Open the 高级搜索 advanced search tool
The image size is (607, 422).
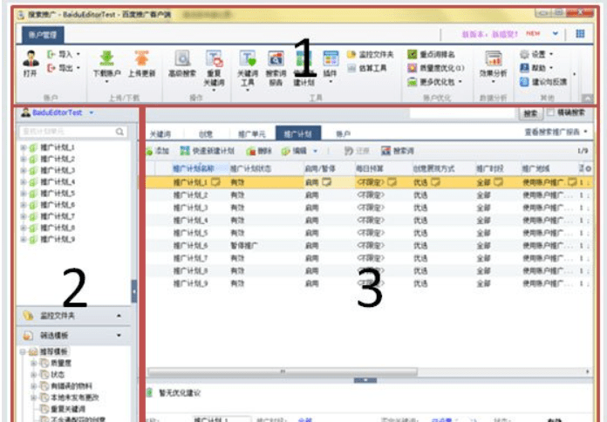click(182, 58)
